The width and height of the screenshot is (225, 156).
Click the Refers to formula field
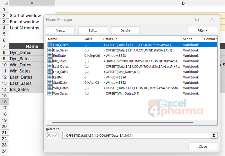pos(137,135)
